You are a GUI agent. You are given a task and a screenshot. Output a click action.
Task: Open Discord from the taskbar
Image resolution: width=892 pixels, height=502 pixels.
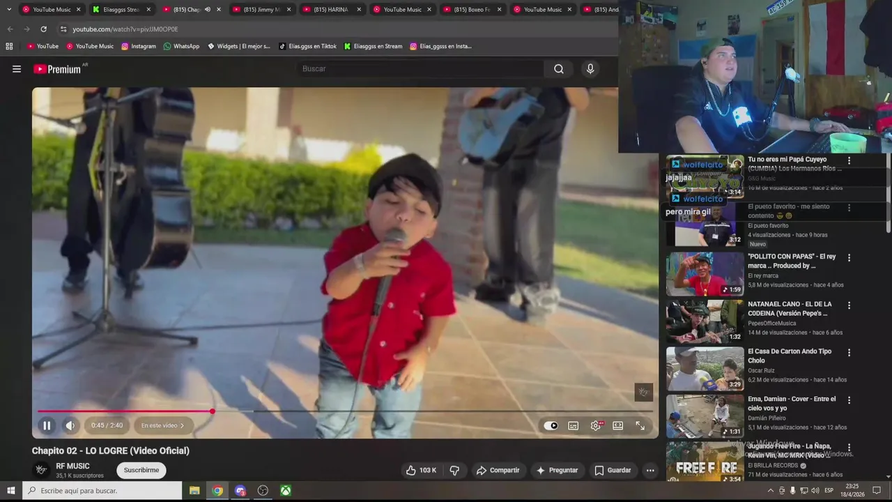(x=240, y=491)
